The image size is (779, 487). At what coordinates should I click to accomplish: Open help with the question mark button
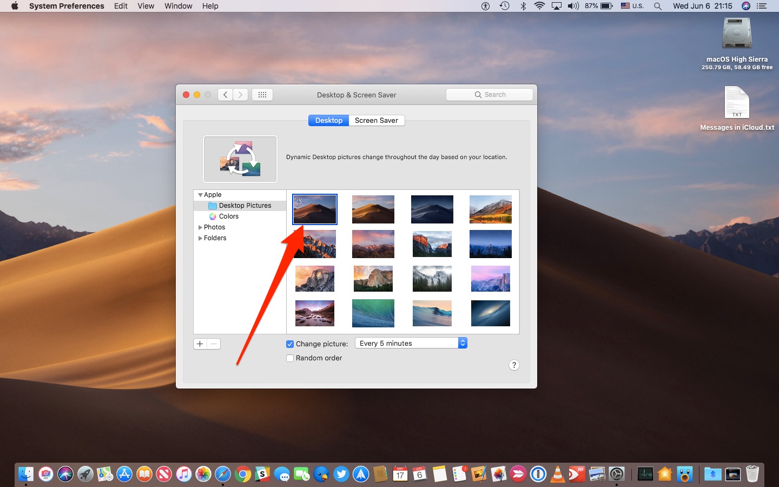[514, 365]
